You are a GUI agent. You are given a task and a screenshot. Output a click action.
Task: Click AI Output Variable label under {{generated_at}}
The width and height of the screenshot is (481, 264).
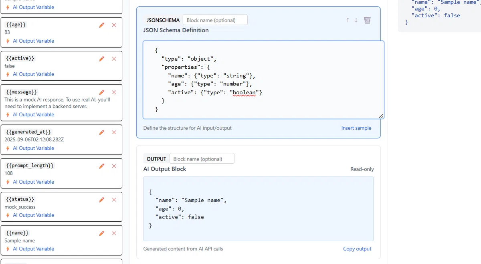(x=33, y=148)
